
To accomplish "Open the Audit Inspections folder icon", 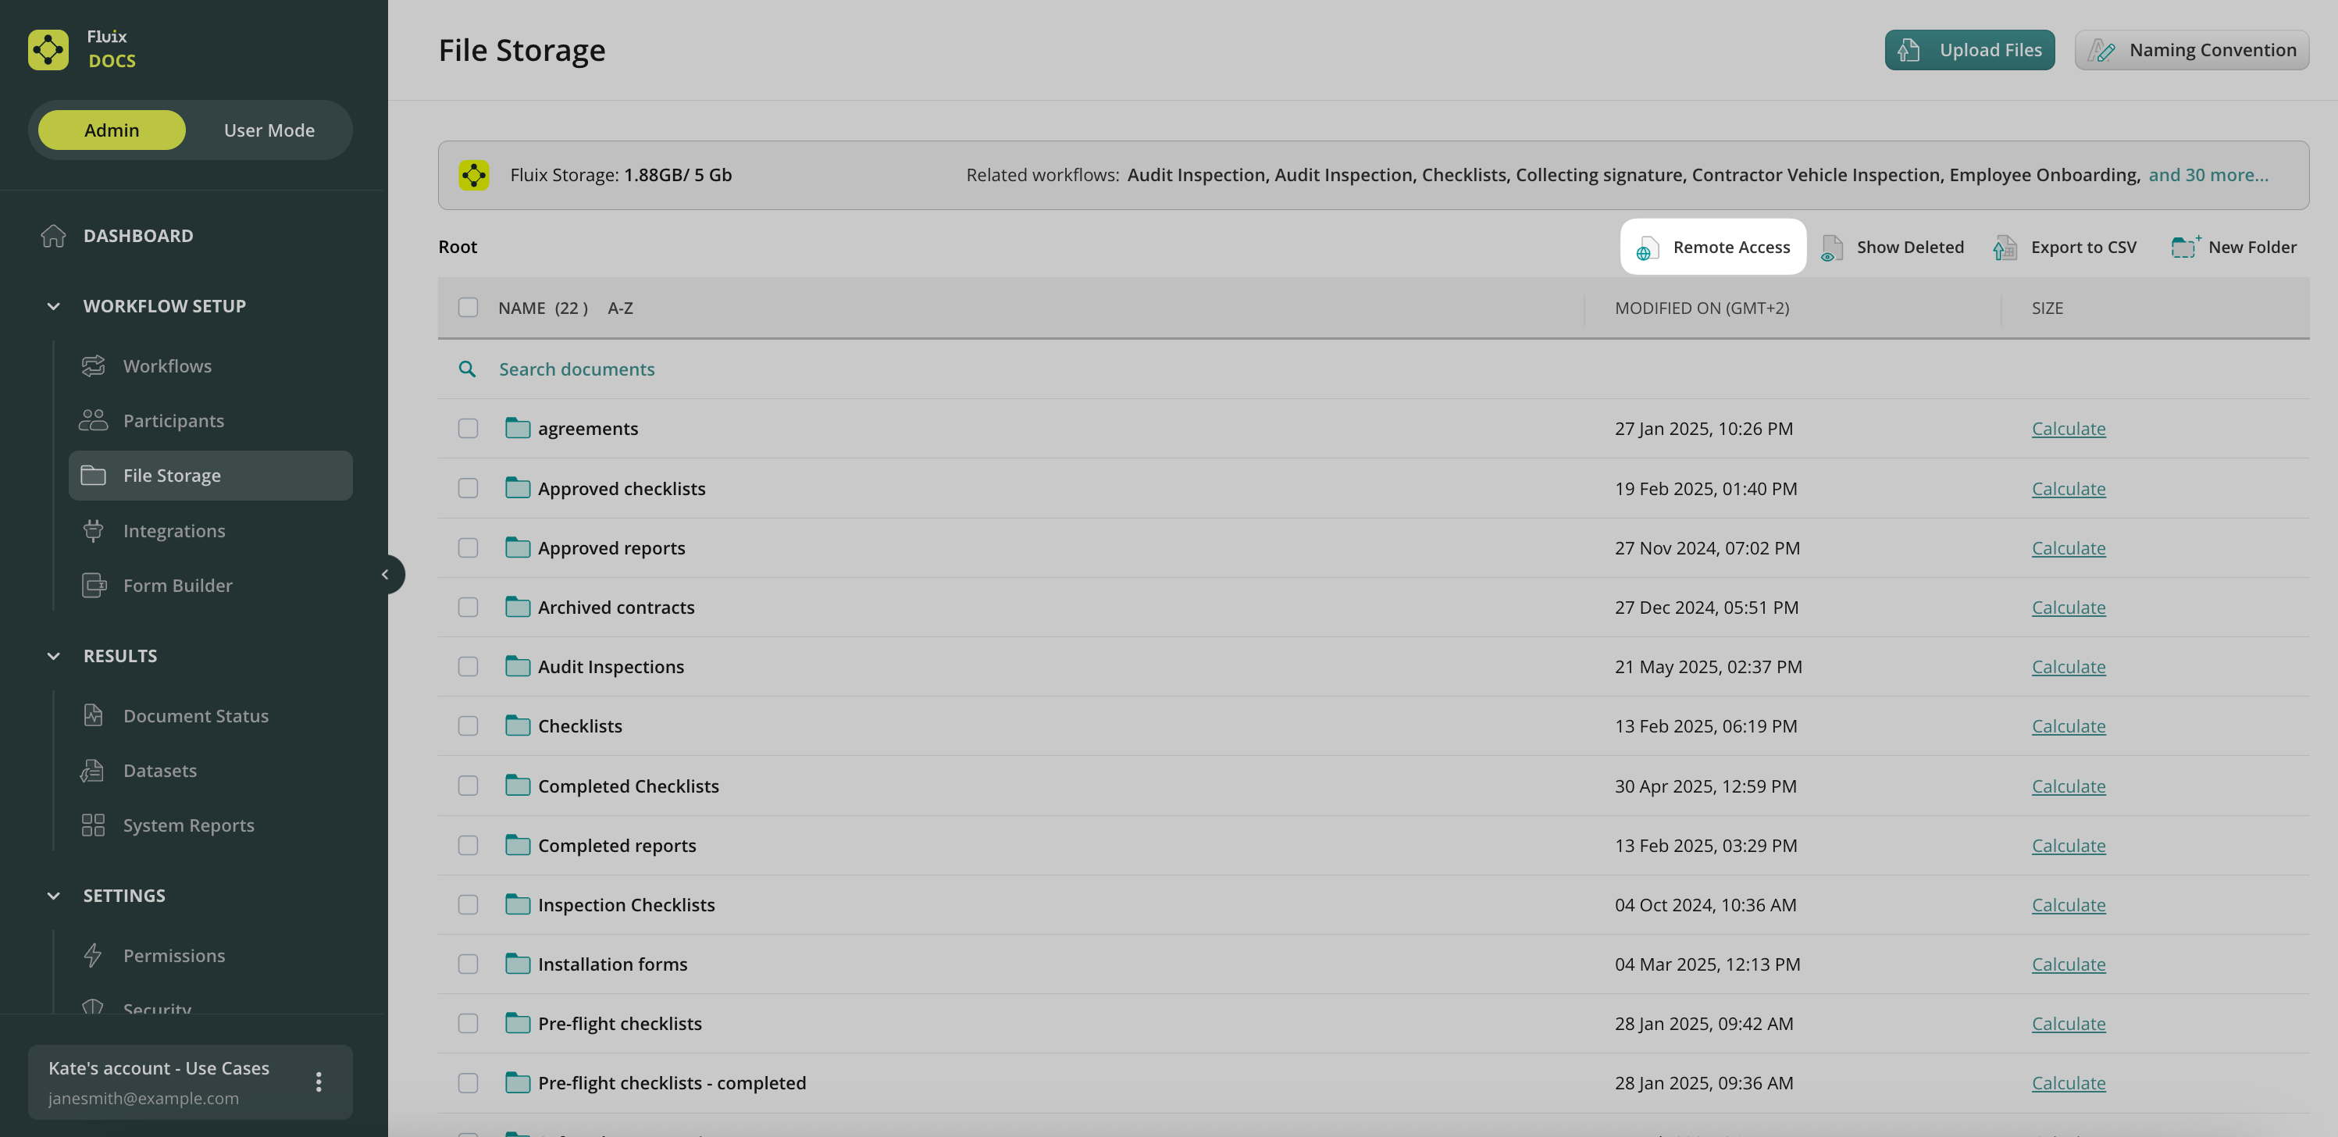I will pos(517,667).
